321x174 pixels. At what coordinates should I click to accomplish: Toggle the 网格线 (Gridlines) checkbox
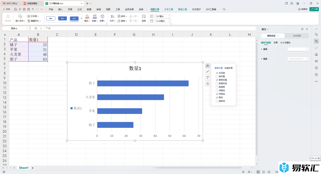[x=217, y=94]
